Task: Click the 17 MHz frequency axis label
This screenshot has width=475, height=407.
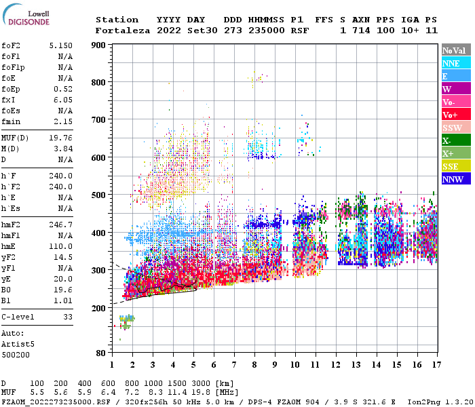Action: point(436,364)
